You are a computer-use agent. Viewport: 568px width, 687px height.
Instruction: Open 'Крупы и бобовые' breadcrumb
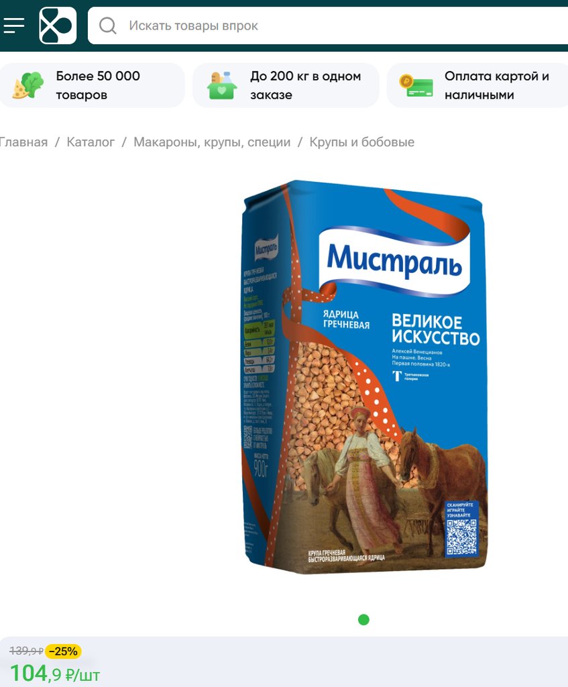coord(361,142)
